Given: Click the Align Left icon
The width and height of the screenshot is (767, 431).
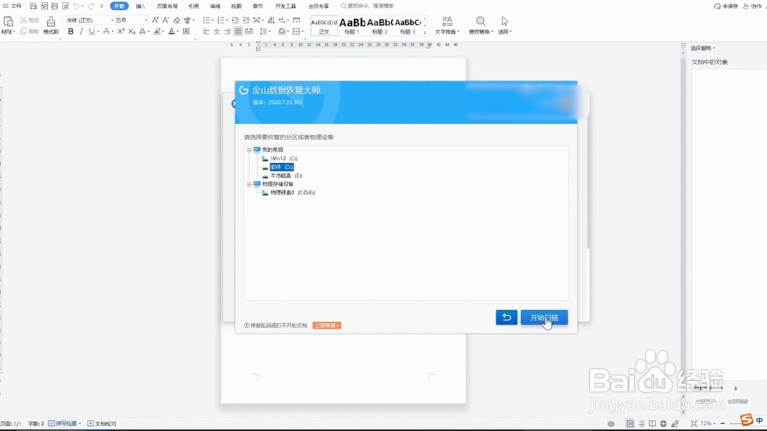Looking at the screenshot, I should coord(206,31).
